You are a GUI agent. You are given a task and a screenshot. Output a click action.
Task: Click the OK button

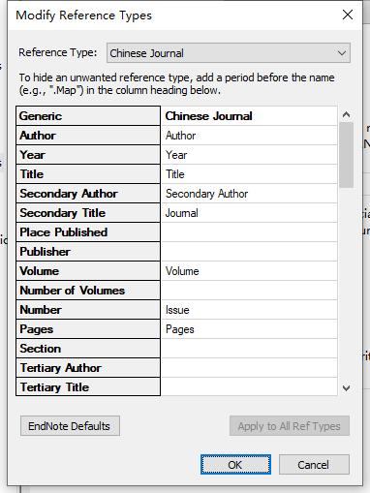(235, 465)
